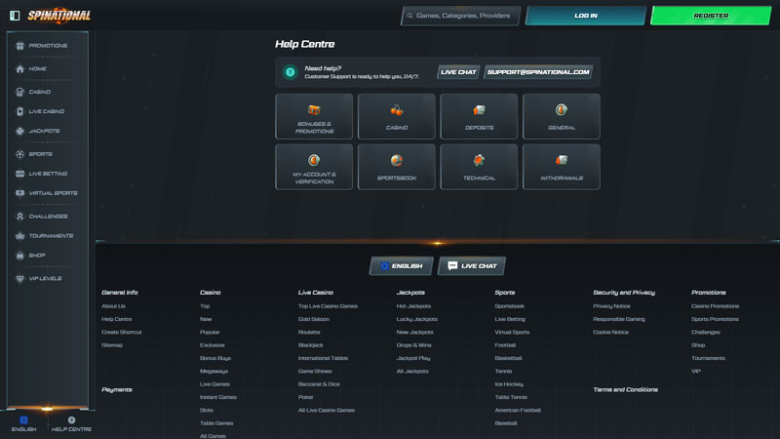Screen dimensions: 780x439
Task: Open Shop bag icon in sidebar
Action: point(19,256)
